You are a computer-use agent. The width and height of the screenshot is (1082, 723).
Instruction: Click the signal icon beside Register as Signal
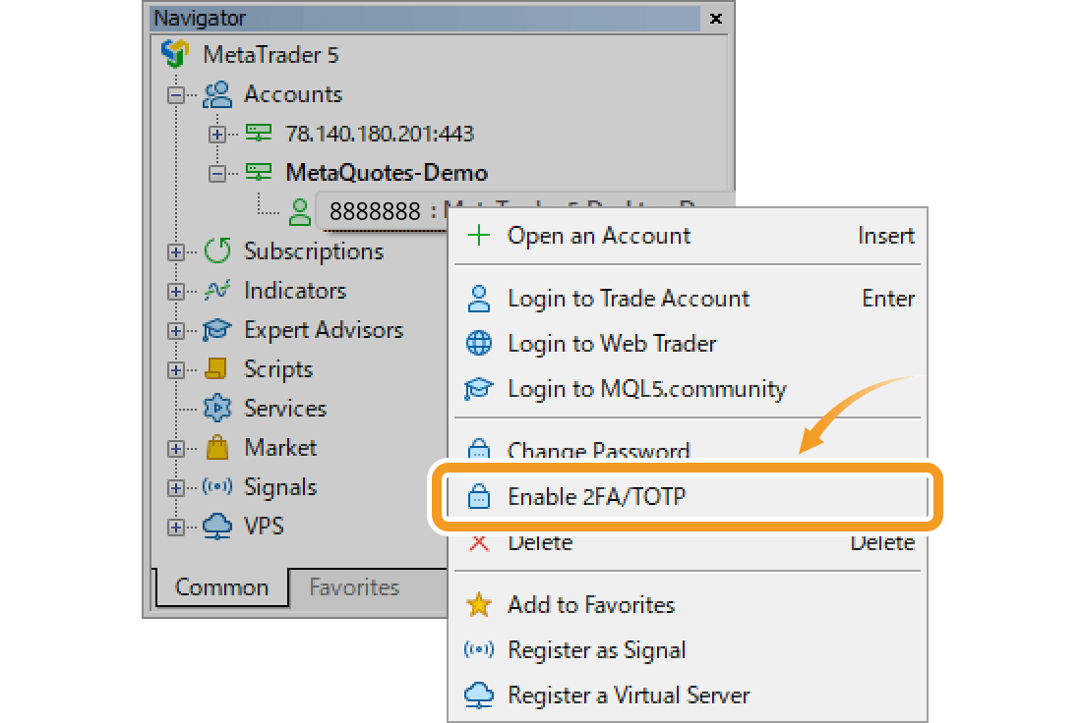(479, 649)
